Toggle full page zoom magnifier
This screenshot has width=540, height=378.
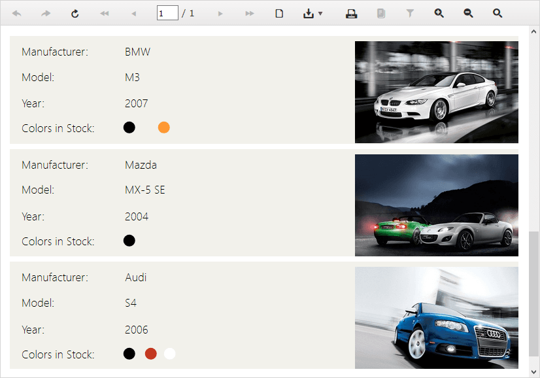click(498, 14)
